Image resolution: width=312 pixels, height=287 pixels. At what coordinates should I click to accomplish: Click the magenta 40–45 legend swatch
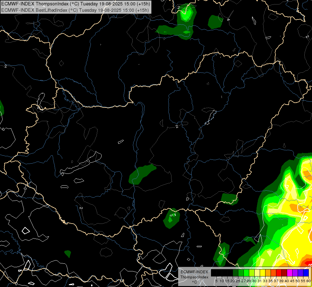point(290,273)
